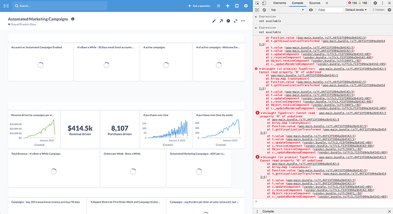This screenshot has height=214, width=393.
Task: Open Campaigns avg OO transactional revenue title
Action: [x=46, y=202]
